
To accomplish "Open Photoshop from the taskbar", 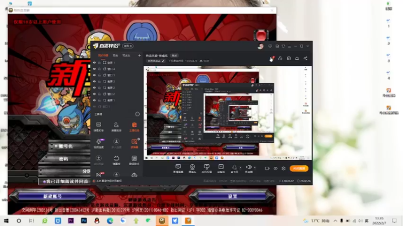I will (84, 220).
